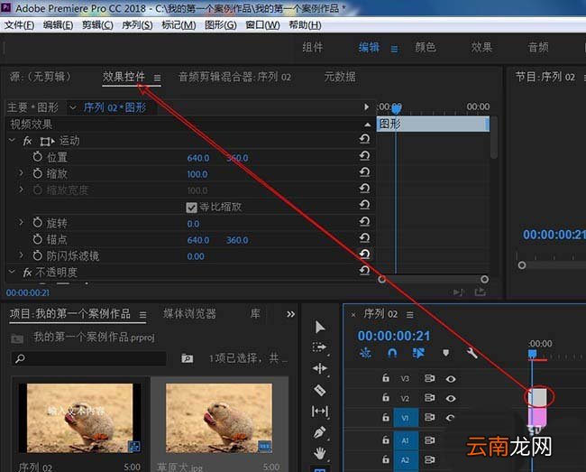Open the 图形(G) menu
Viewport: 586px width, 472px height.
221,25
